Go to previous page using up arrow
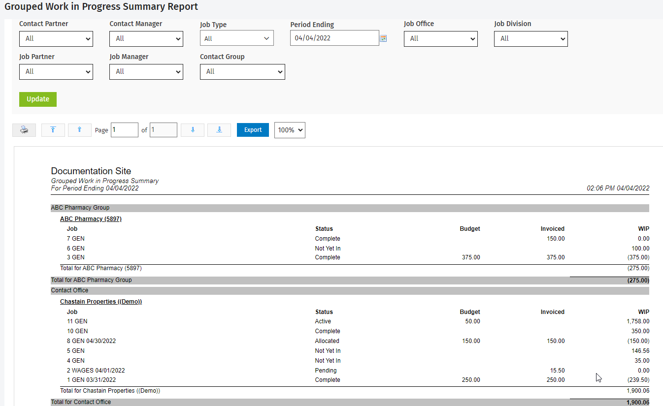 tap(79, 130)
